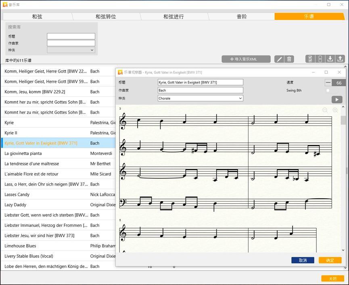Switch to the 和弦 tab
This screenshot has width=349, height=285.
point(37,17)
